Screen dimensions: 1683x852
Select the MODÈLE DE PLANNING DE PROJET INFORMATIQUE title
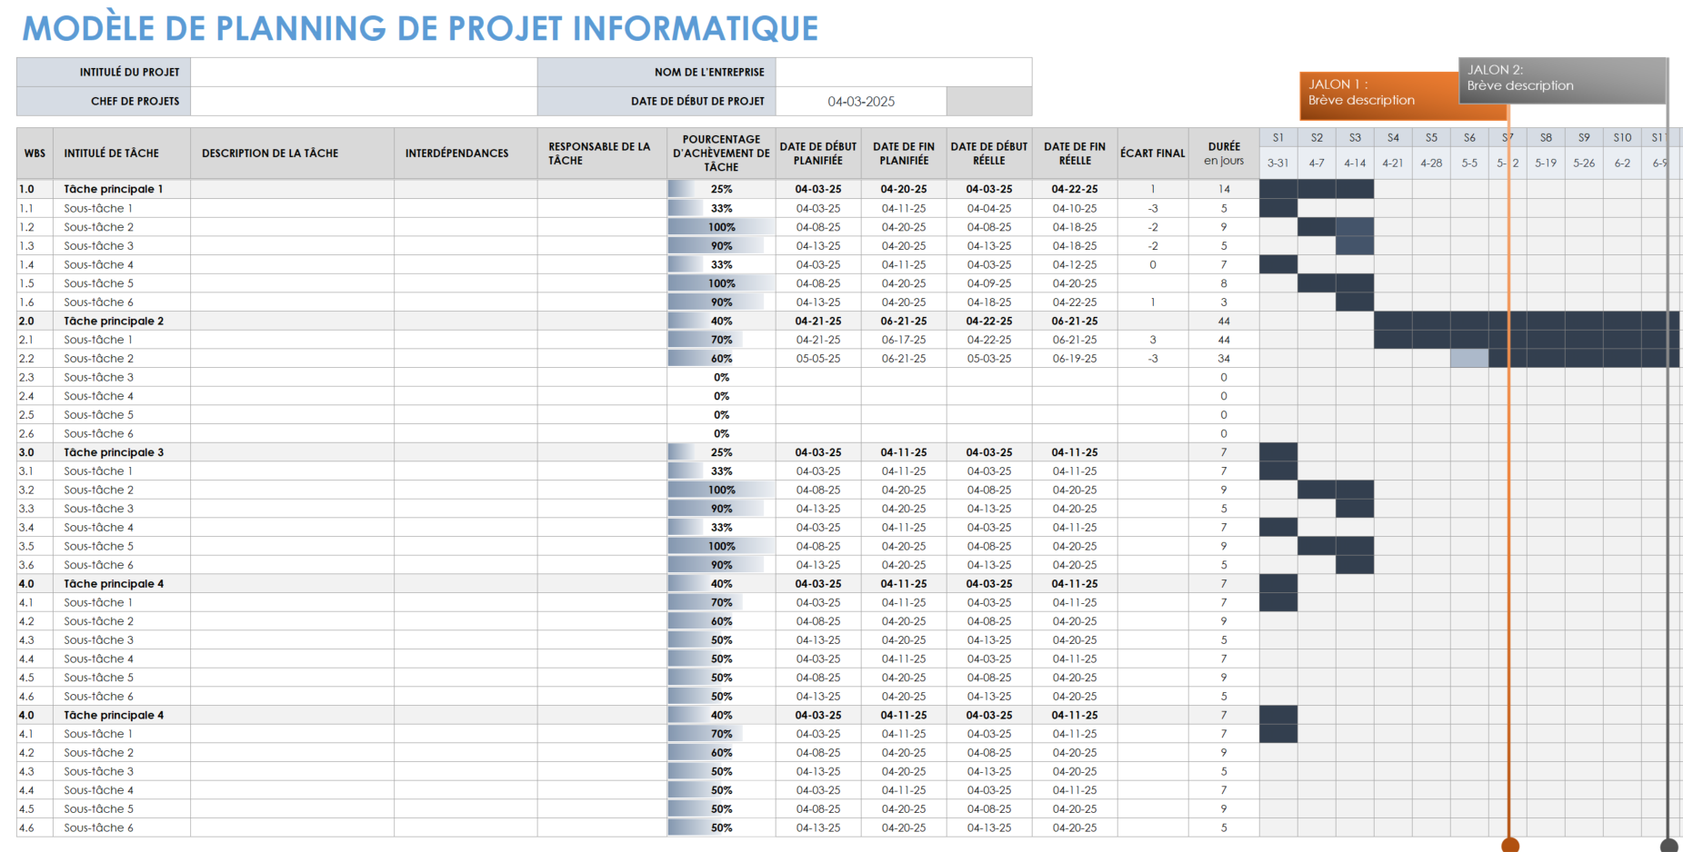pos(420,28)
